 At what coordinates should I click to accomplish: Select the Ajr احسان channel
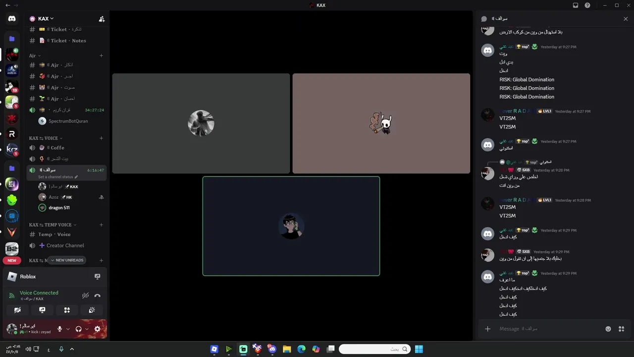[x=67, y=99]
